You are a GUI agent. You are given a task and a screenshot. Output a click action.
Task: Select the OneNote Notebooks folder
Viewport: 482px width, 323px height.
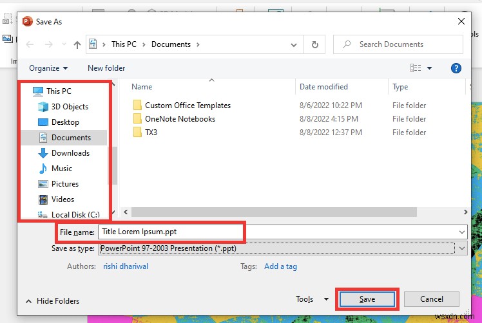[180, 119]
